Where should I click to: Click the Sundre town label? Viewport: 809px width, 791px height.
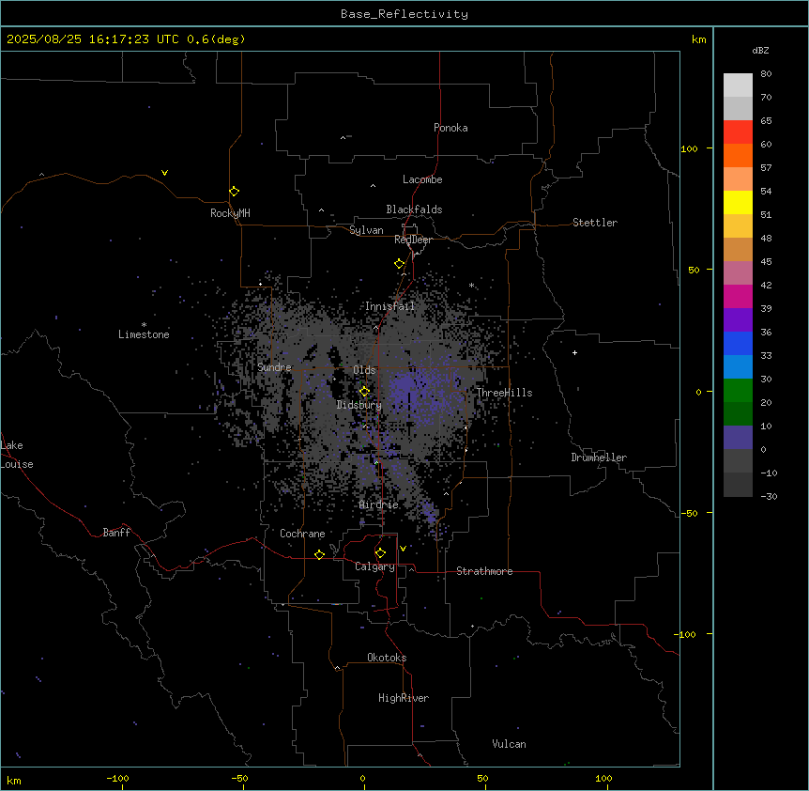tap(274, 367)
